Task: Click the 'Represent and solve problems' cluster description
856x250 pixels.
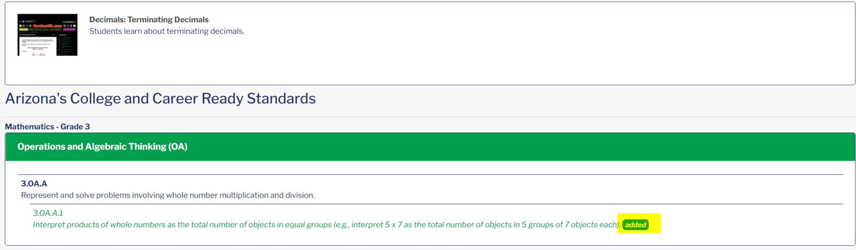Action: (x=168, y=195)
